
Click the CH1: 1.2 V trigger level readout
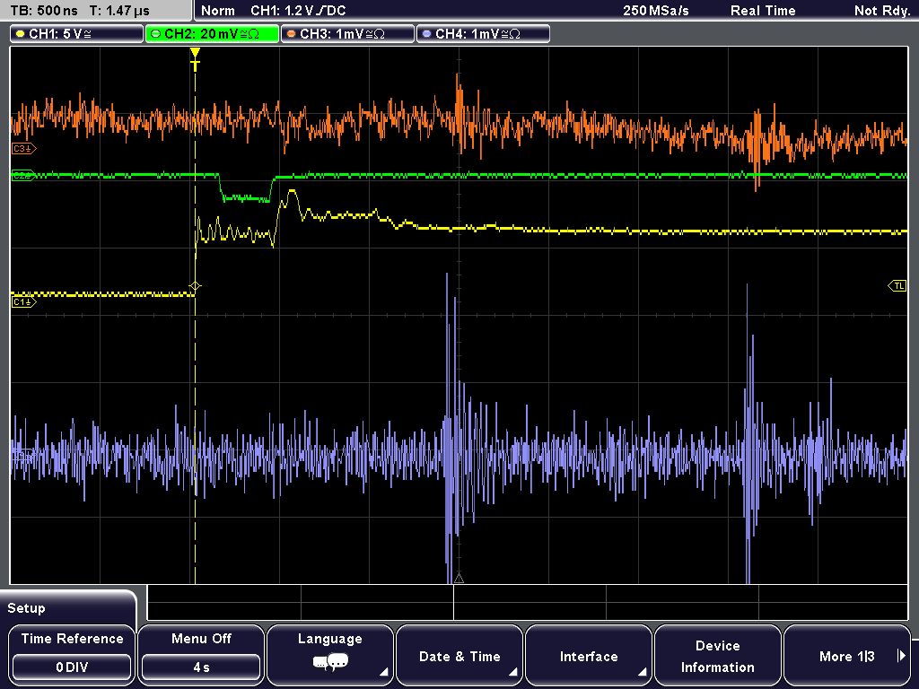coord(298,11)
